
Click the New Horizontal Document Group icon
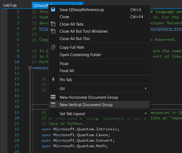coord(53,97)
